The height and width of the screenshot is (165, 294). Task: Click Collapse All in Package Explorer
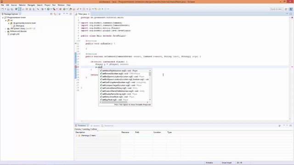pyautogui.click(x=51, y=14)
